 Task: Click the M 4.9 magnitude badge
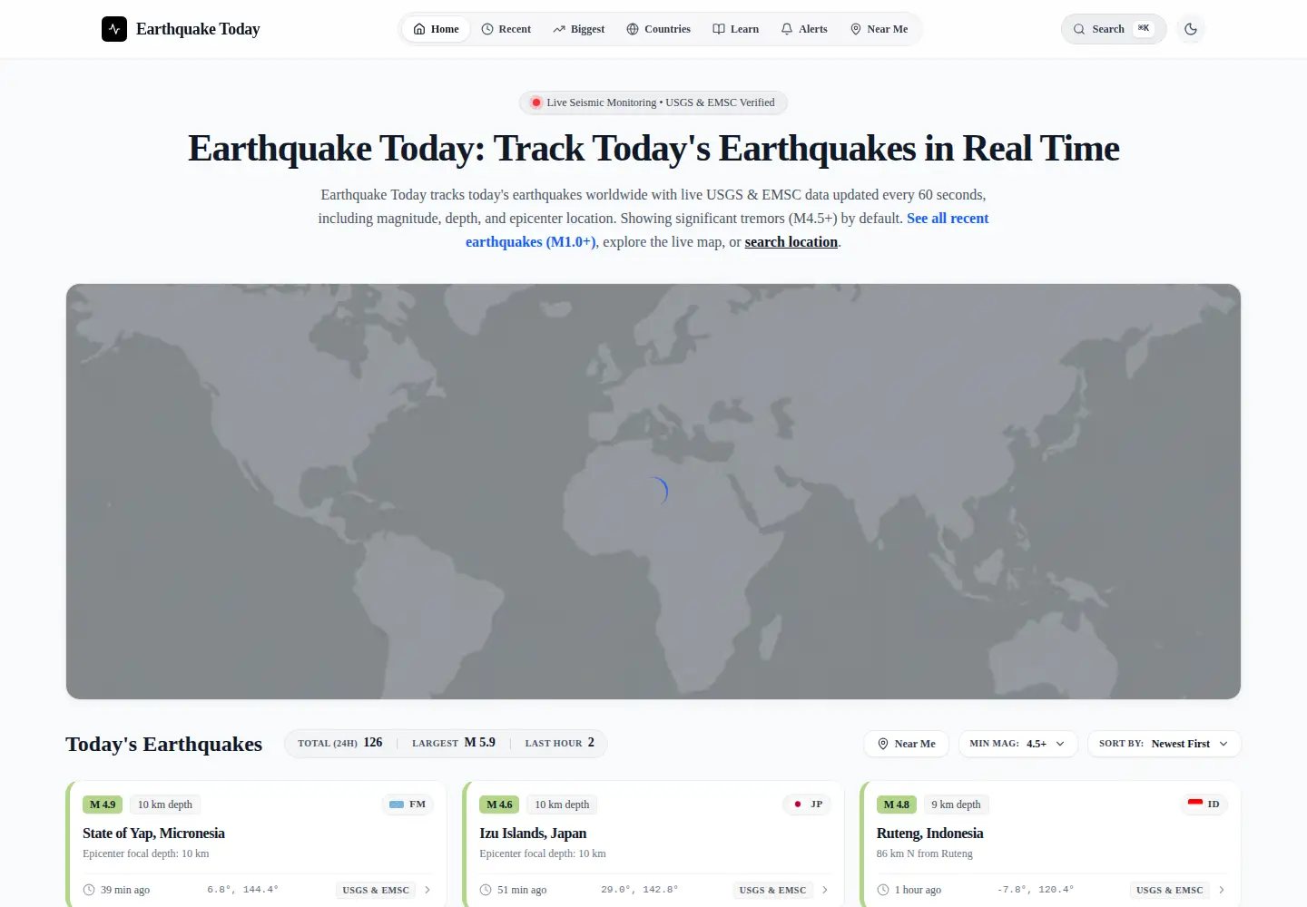coord(103,805)
